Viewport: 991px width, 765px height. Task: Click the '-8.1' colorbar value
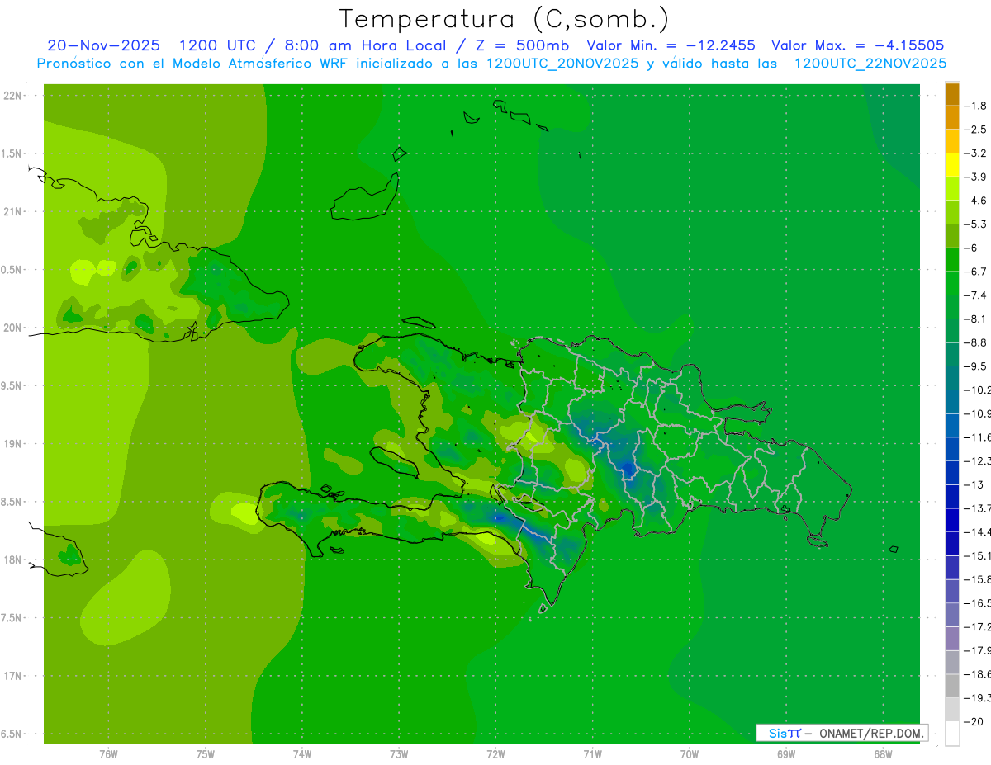point(975,319)
